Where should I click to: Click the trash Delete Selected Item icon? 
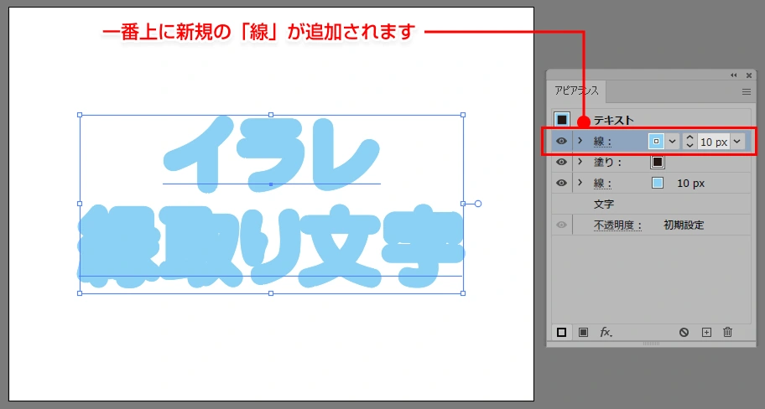click(727, 332)
